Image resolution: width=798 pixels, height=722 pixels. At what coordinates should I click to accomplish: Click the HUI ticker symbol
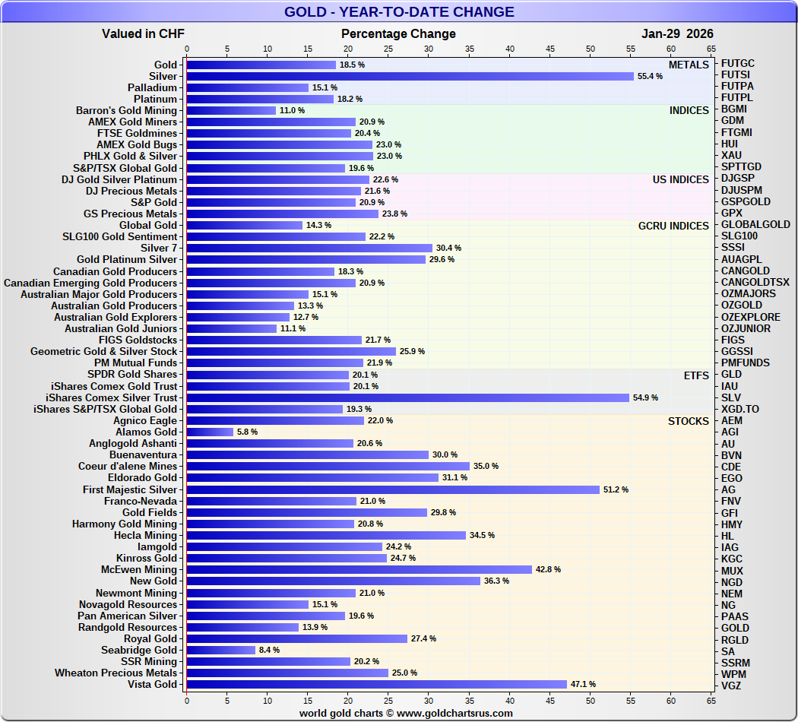(730, 144)
